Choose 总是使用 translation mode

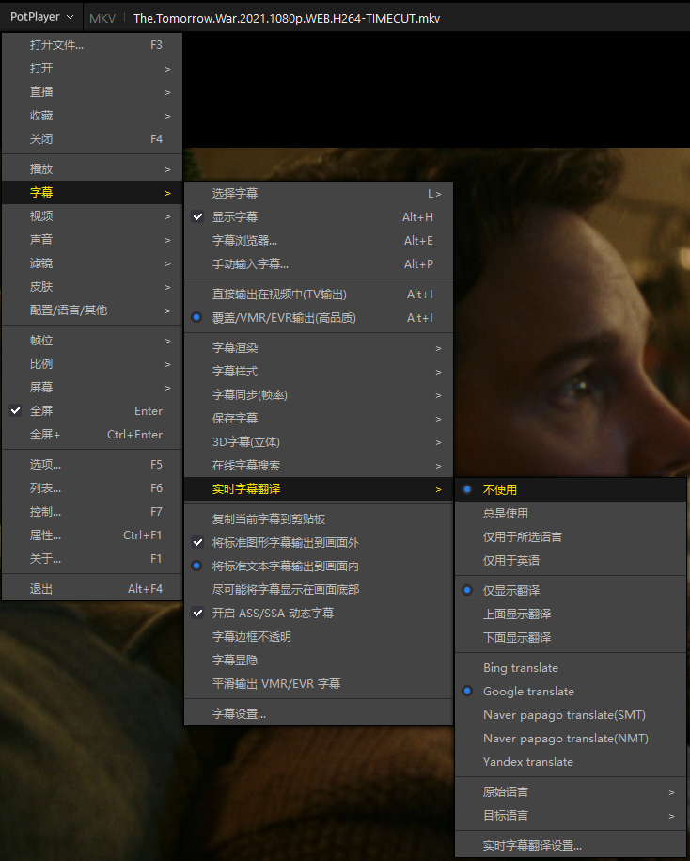505,514
